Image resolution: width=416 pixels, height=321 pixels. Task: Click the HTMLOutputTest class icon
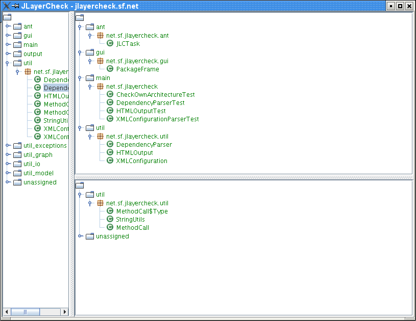click(x=110, y=111)
